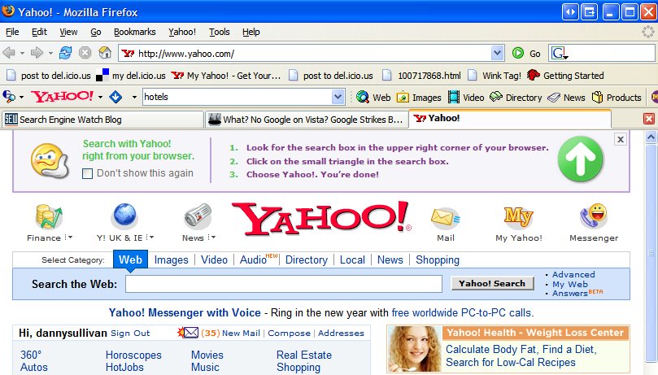Click the Yahoo toolbar Directory icon
The height and width of the screenshot is (375, 658).
pyautogui.click(x=496, y=97)
